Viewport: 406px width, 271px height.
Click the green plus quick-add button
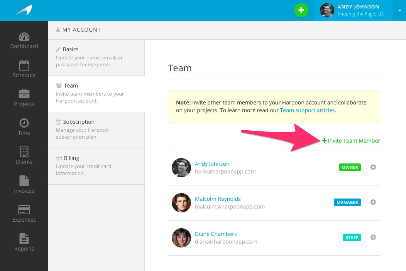tap(301, 10)
